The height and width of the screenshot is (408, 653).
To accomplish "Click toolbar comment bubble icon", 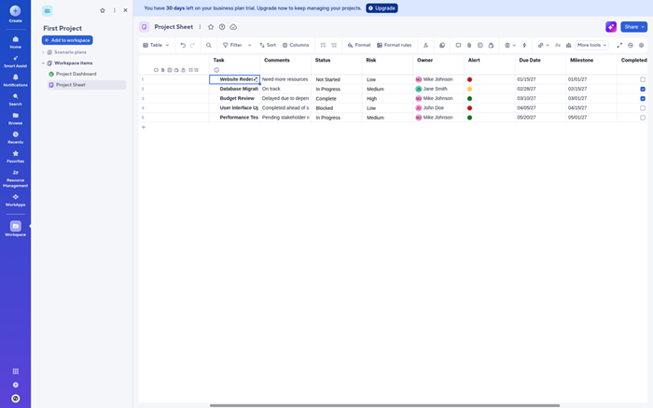I will 458,45.
